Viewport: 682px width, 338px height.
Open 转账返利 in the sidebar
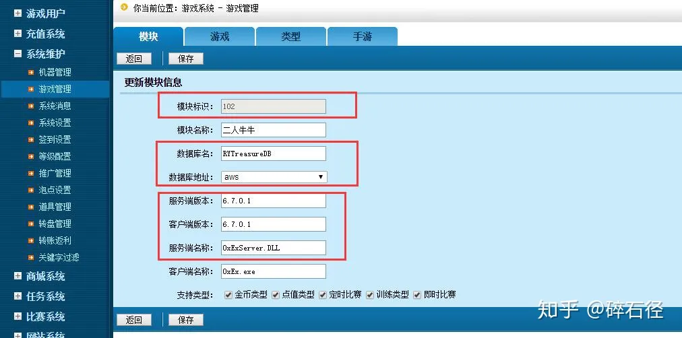tap(55, 240)
